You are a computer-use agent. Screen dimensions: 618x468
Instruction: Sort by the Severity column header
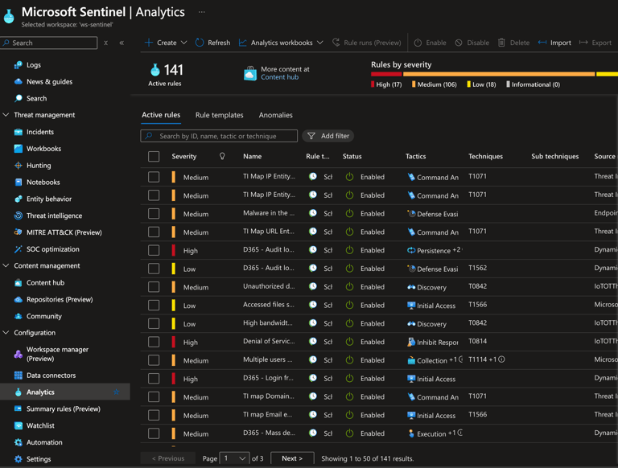[x=183, y=156]
